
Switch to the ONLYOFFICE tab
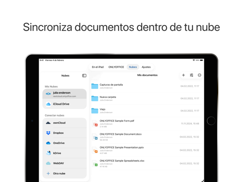pos(116,67)
